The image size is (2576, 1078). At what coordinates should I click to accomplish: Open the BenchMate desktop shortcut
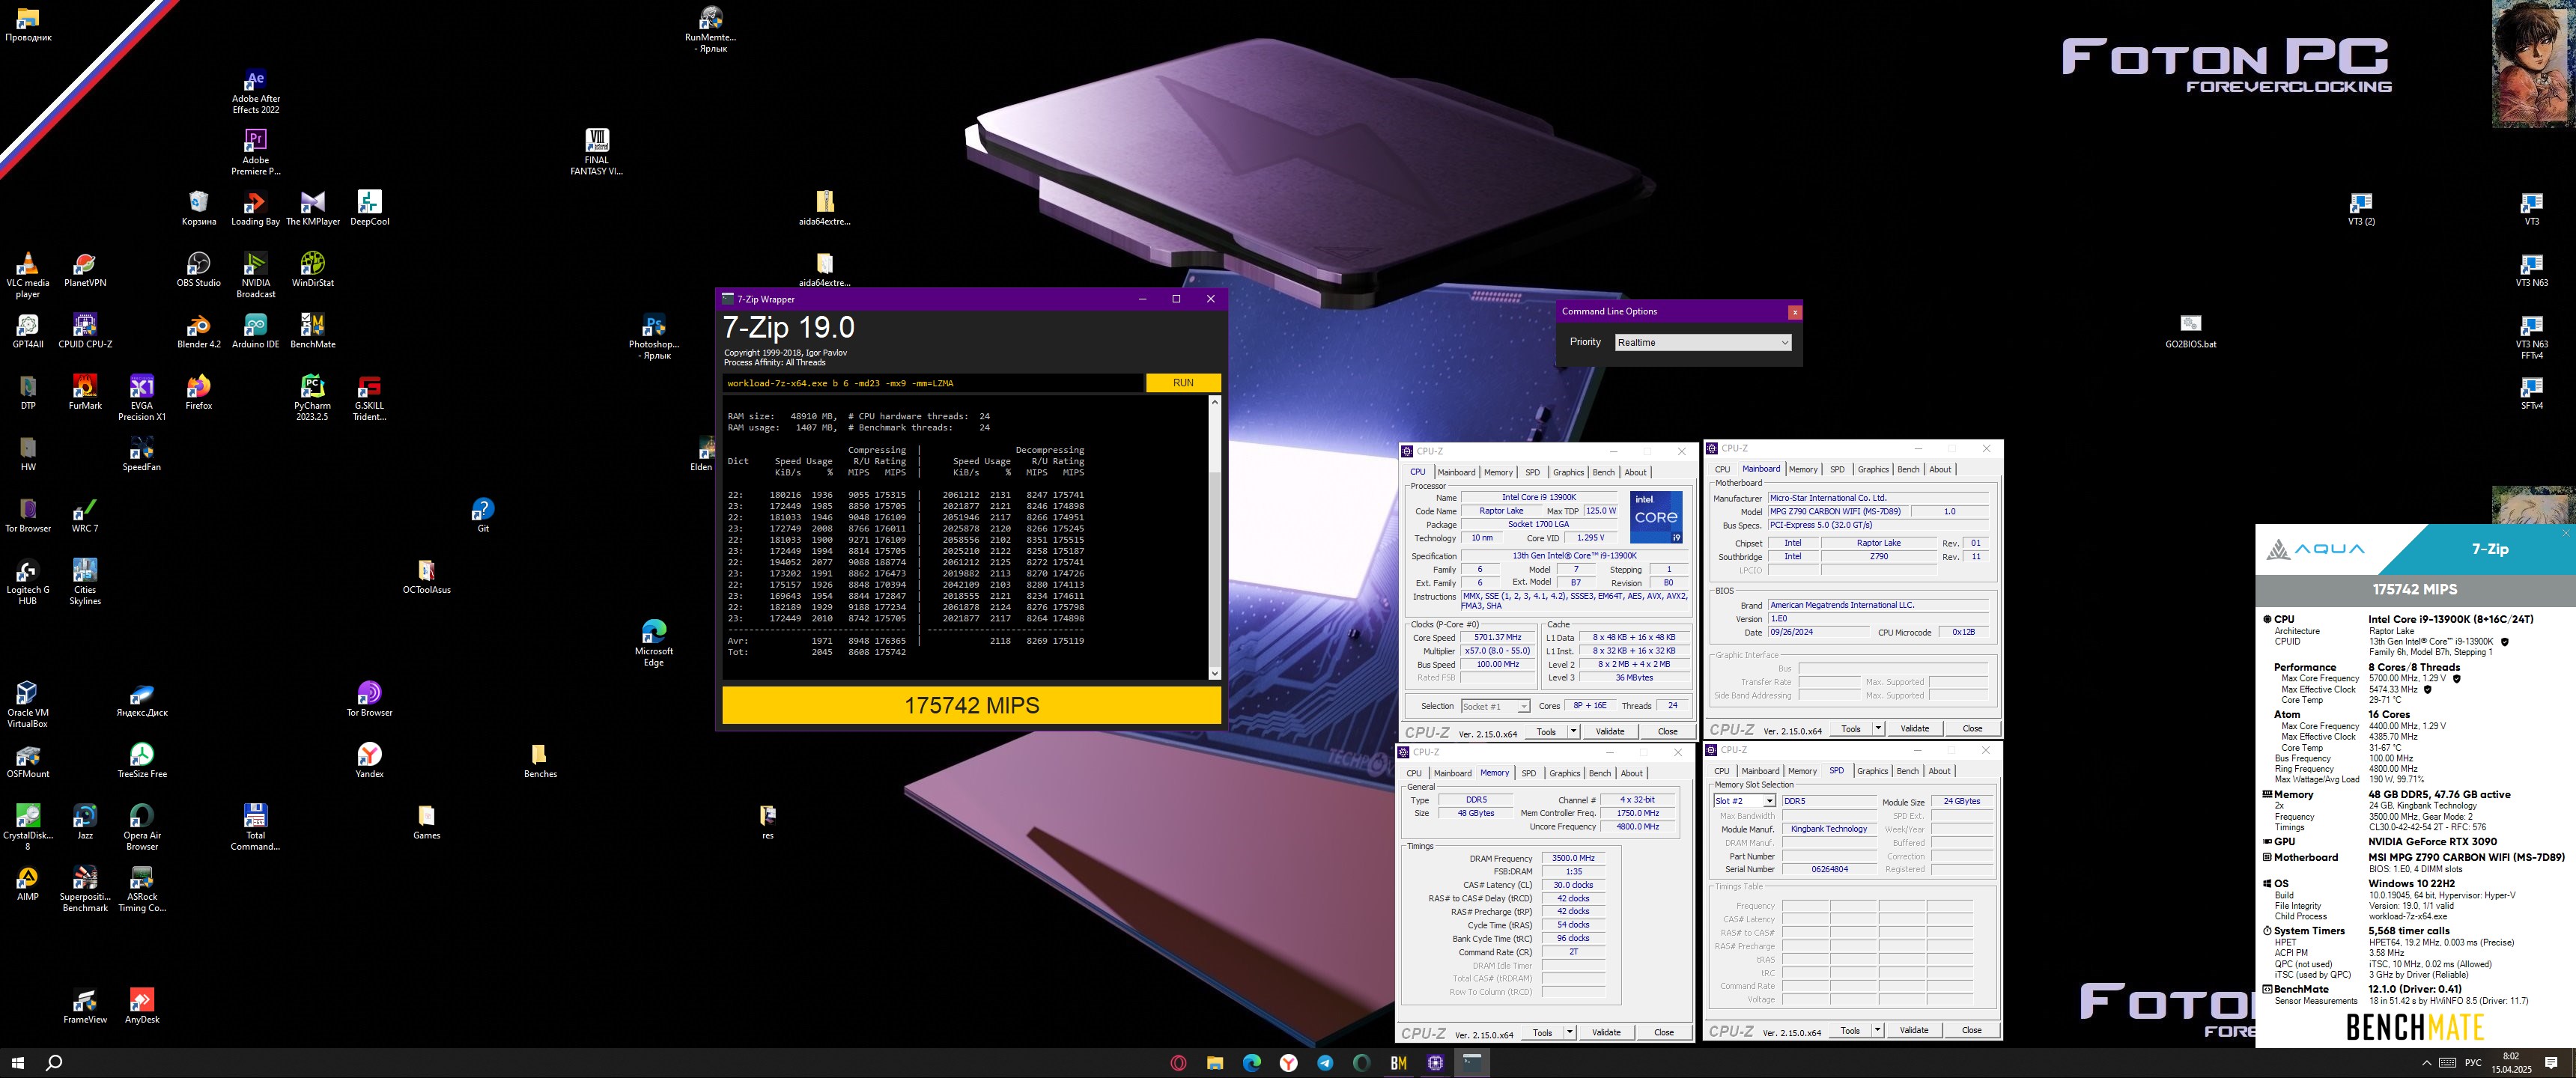[312, 330]
